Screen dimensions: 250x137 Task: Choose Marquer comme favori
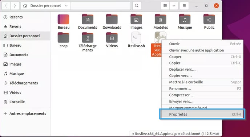click(x=202, y=107)
